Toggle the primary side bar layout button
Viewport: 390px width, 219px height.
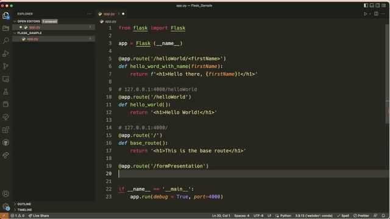coord(366,5)
